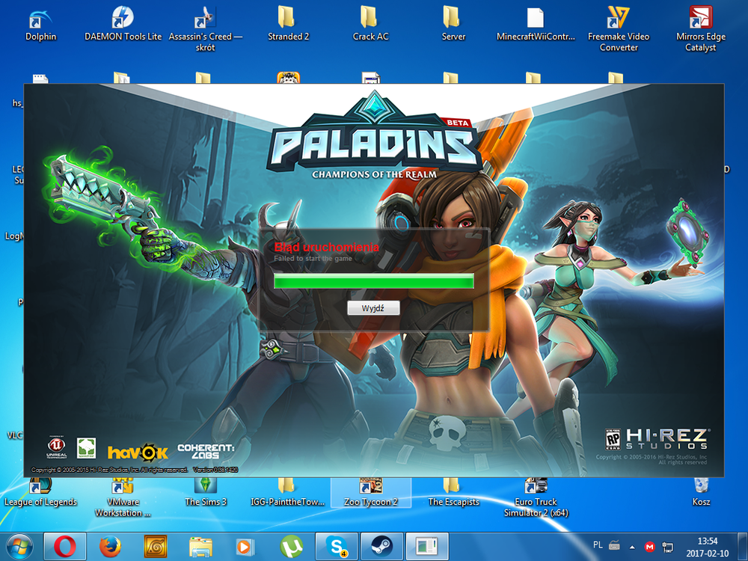The image size is (748, 561).
Task: Switch to the Paladins launcher taskbar button
Action: (427, 547)
